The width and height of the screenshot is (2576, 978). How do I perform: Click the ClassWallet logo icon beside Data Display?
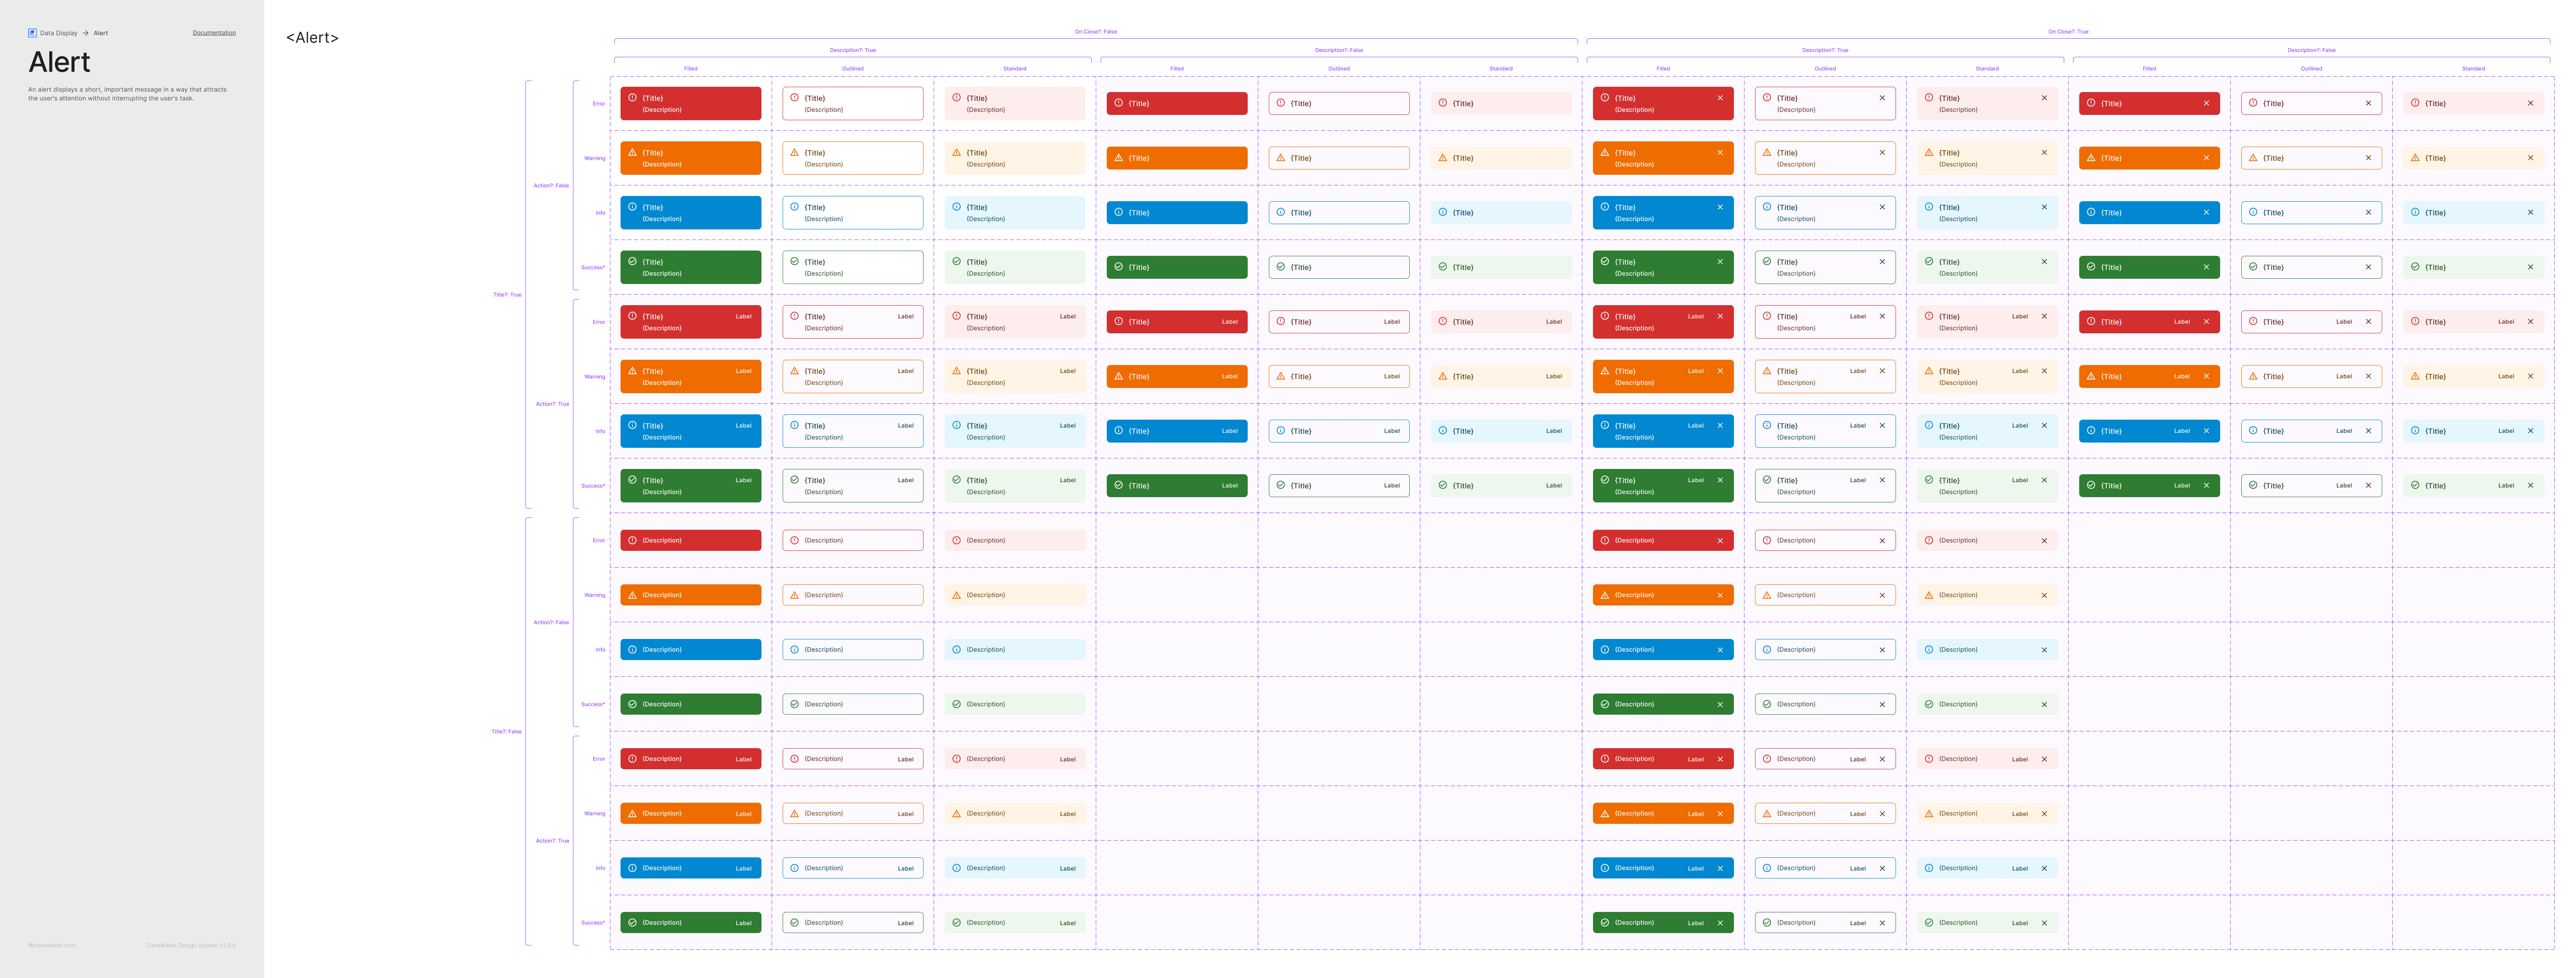[32, 33]
